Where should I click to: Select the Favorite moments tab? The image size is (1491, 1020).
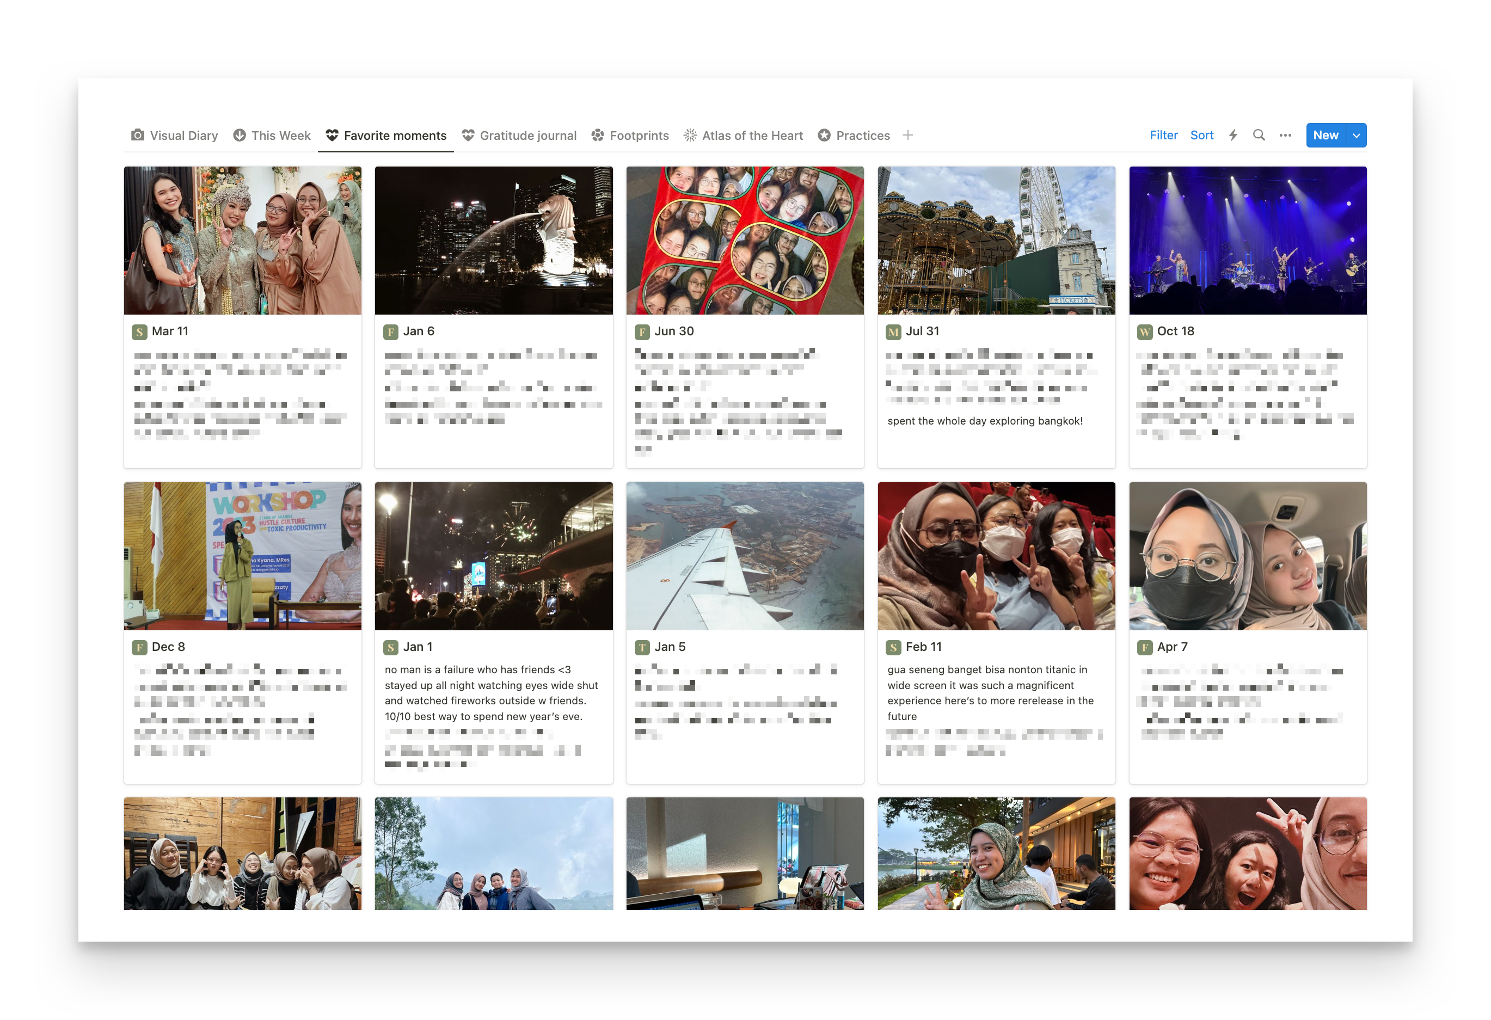[385, 136]
